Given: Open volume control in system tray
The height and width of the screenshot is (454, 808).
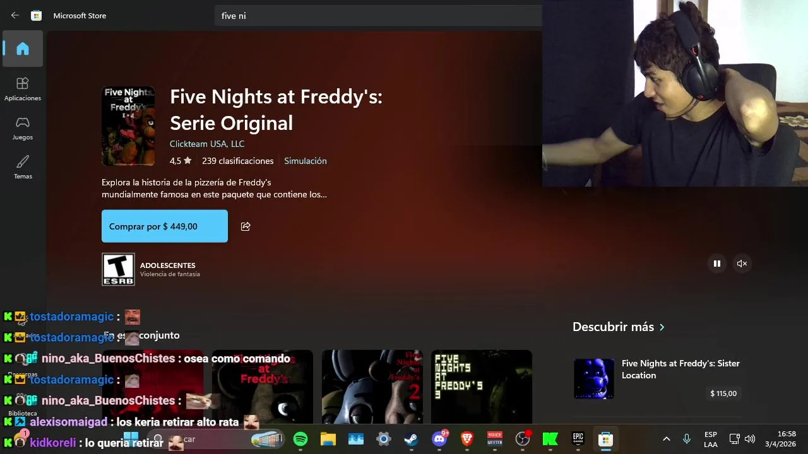Looking at the screenshot, I should coord(750,439).
